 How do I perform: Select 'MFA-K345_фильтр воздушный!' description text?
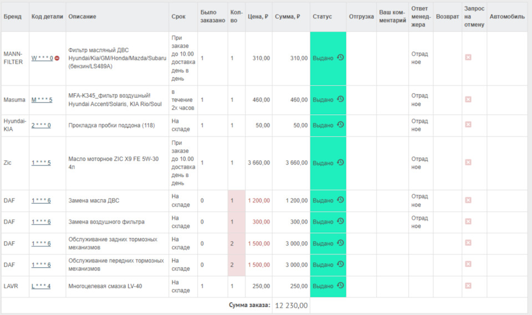[109, 95]
